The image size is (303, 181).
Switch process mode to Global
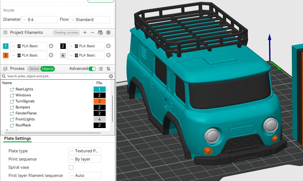(34, 69)
